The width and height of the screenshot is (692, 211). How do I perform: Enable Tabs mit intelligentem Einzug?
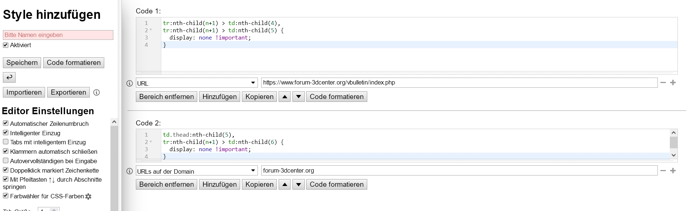click(5, 142)
